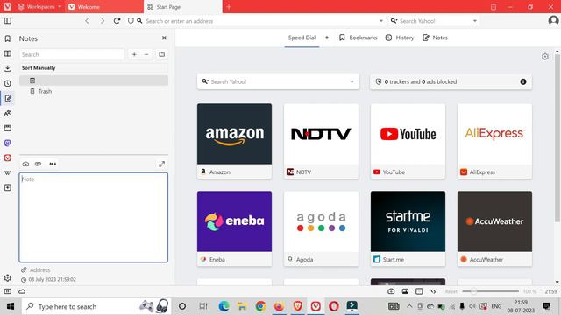Click the address field to enter a URL
The height and width of the screenshot is (315, 561).
(x=261, y=21)
